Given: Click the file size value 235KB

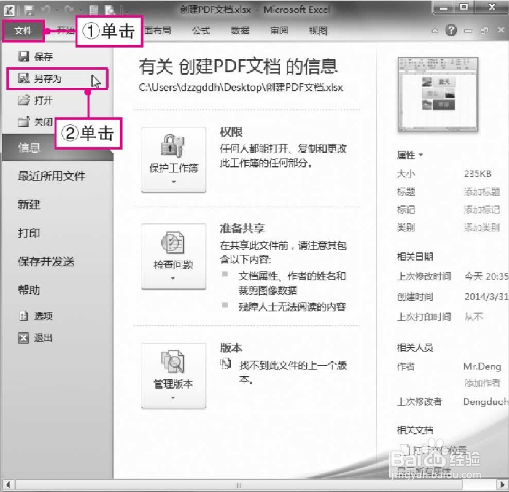Looking at the screenshot, I should (x=478, y=174).
